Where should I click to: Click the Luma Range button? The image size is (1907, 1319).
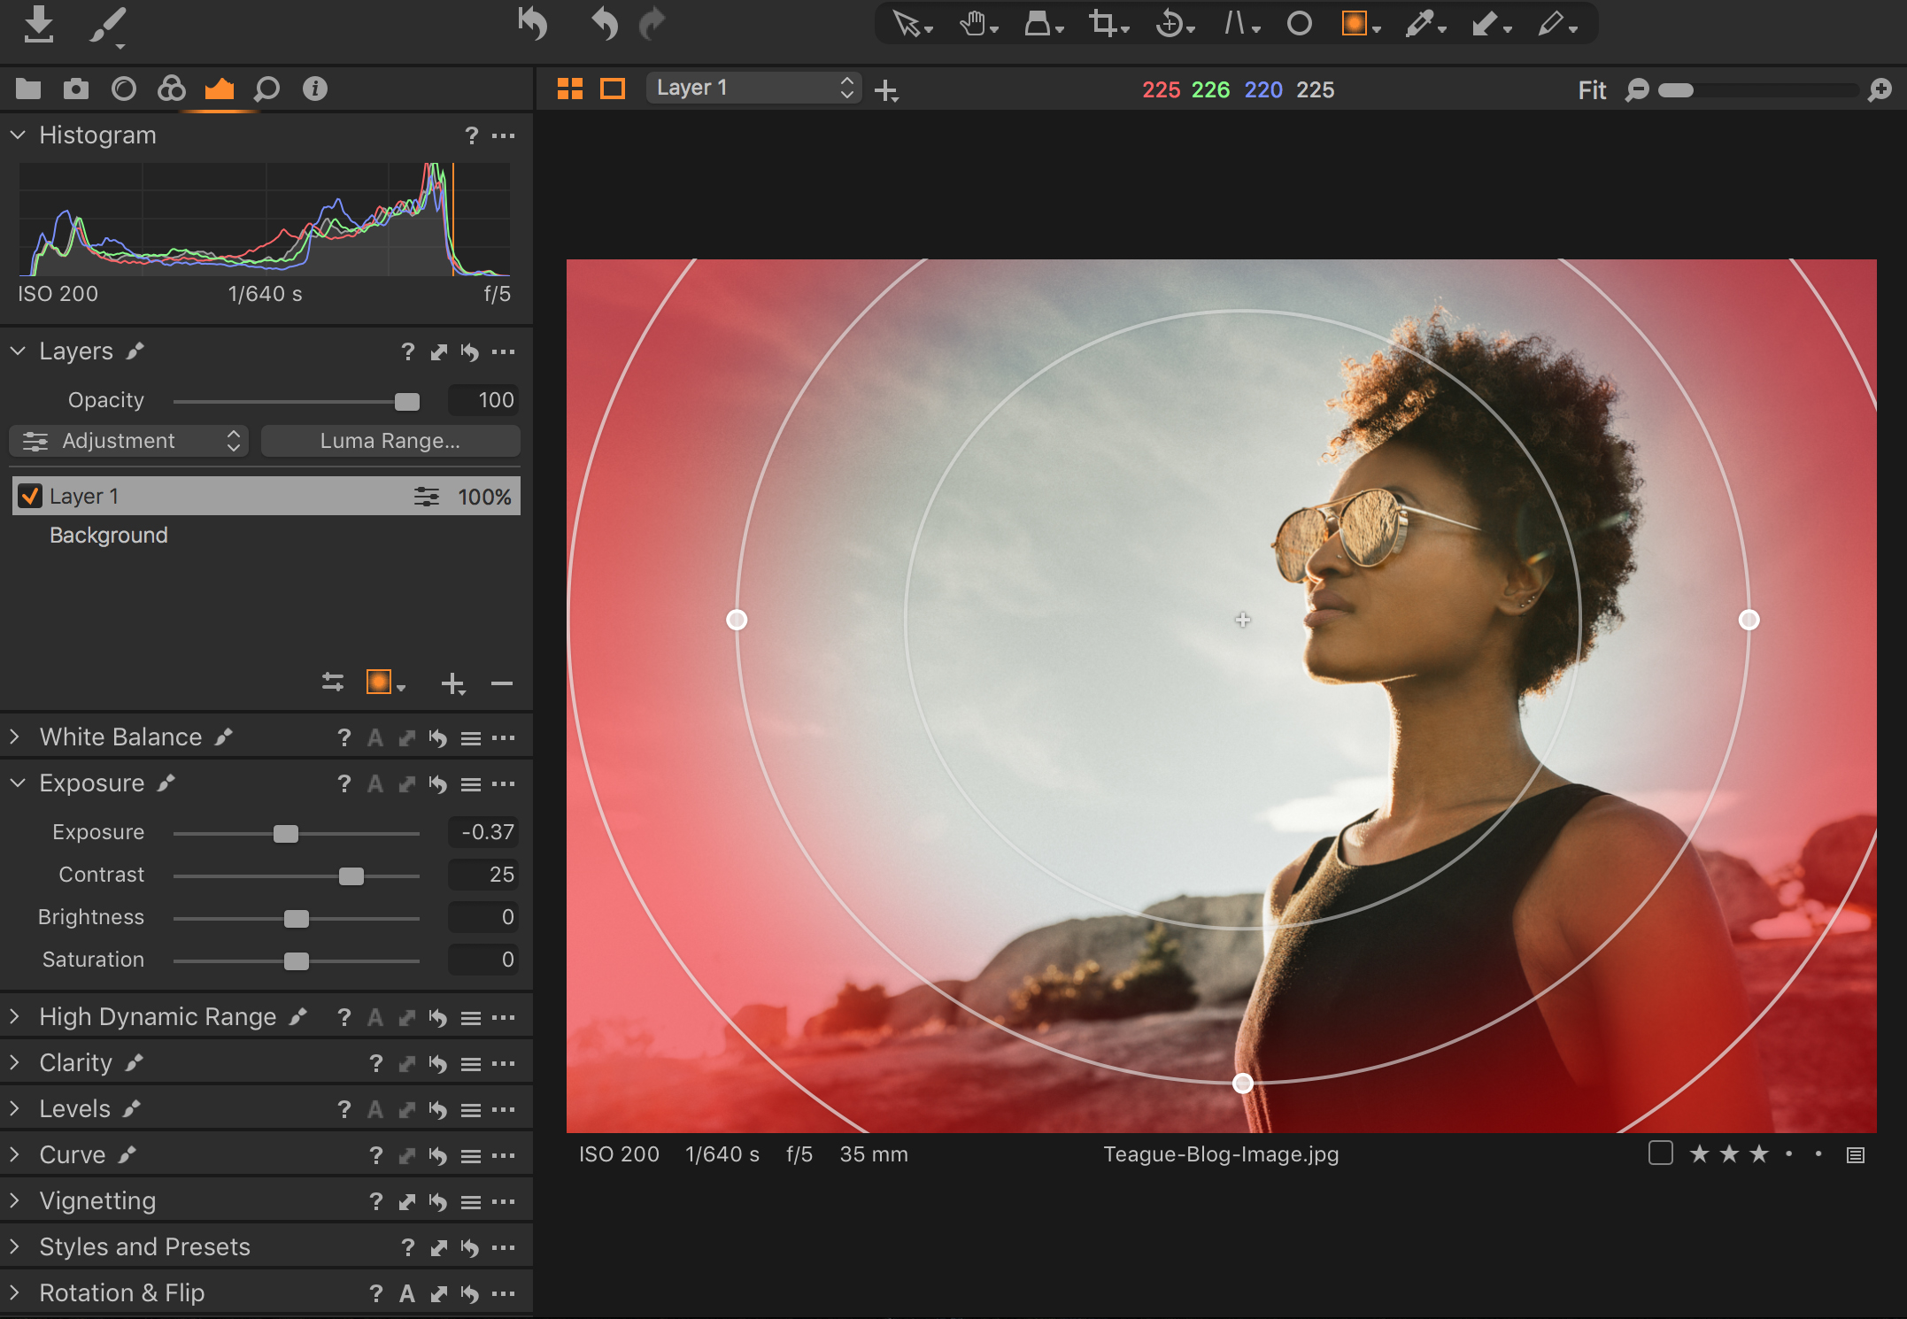click(390, 441)
